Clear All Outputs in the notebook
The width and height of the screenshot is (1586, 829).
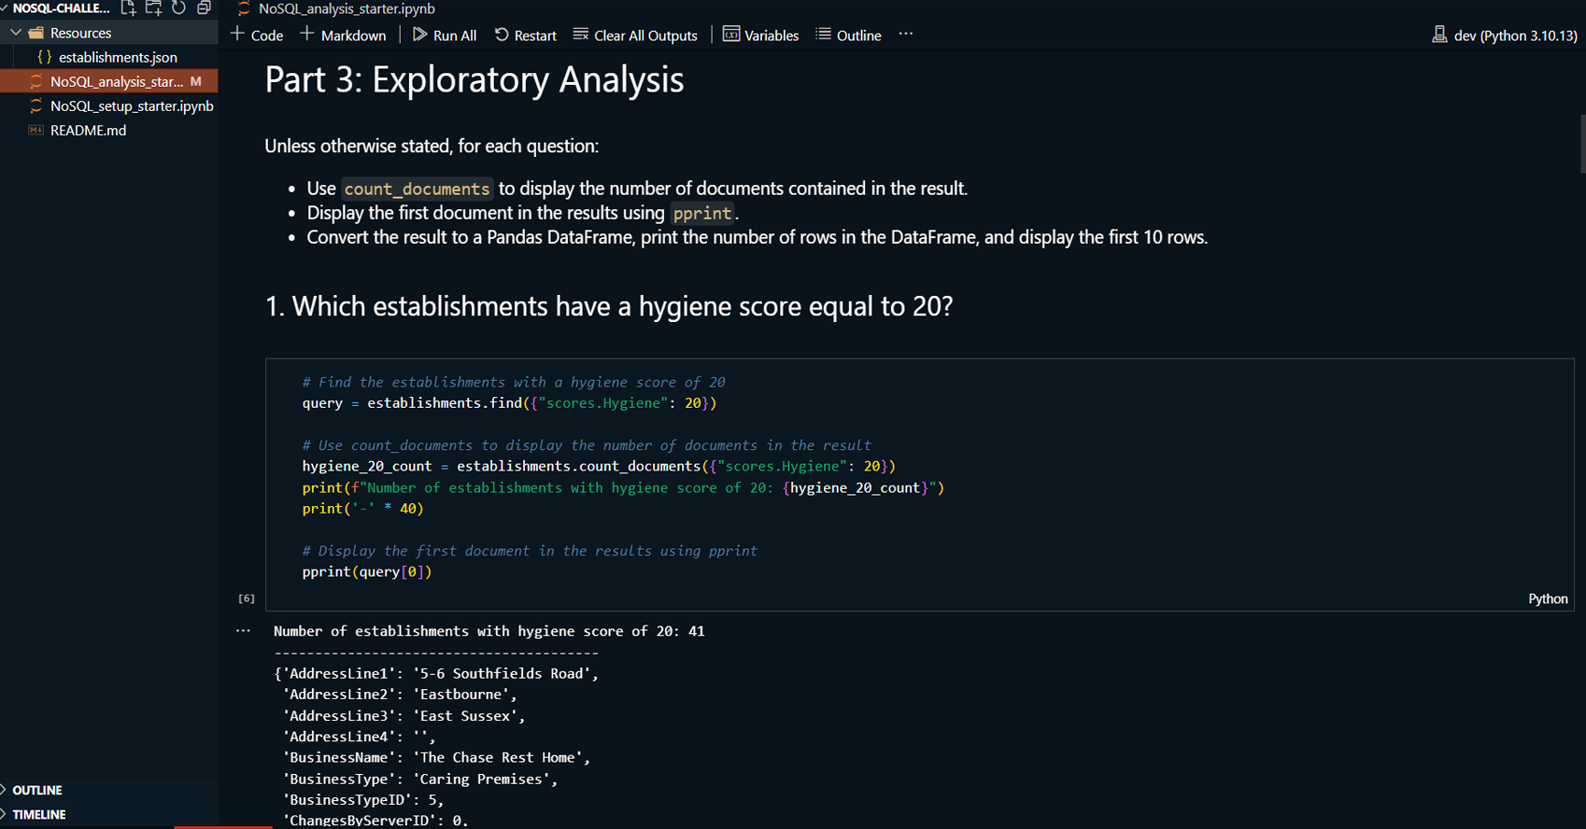[x=635, y=35]
